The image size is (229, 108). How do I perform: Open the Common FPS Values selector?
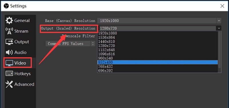[70, 44]
